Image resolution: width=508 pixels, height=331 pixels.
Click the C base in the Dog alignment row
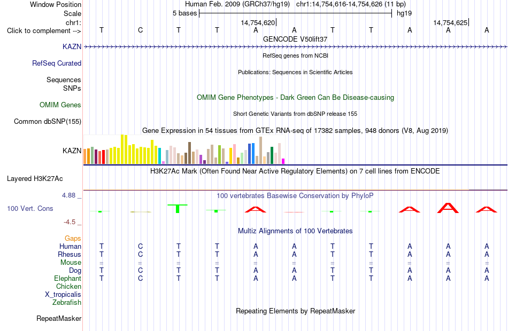[140, 271]
